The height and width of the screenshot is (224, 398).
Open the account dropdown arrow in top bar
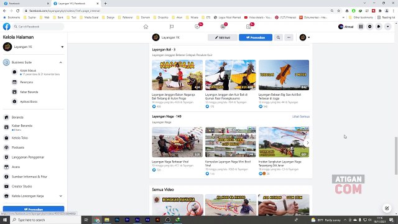click(387, 27)
